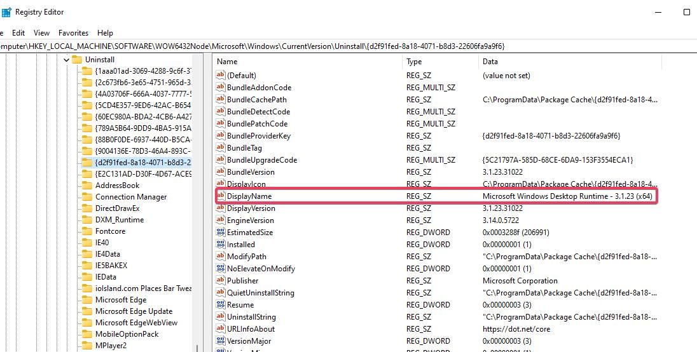This screenshot has height=352, width=697.
Task: Click the BundleAddonCode value icon
Action: [x=221, y=88]
